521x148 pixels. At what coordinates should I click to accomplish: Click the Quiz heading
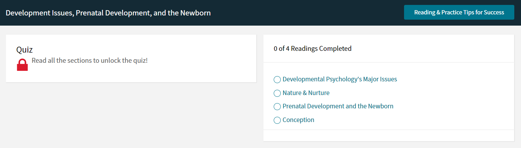pos(25,49)
